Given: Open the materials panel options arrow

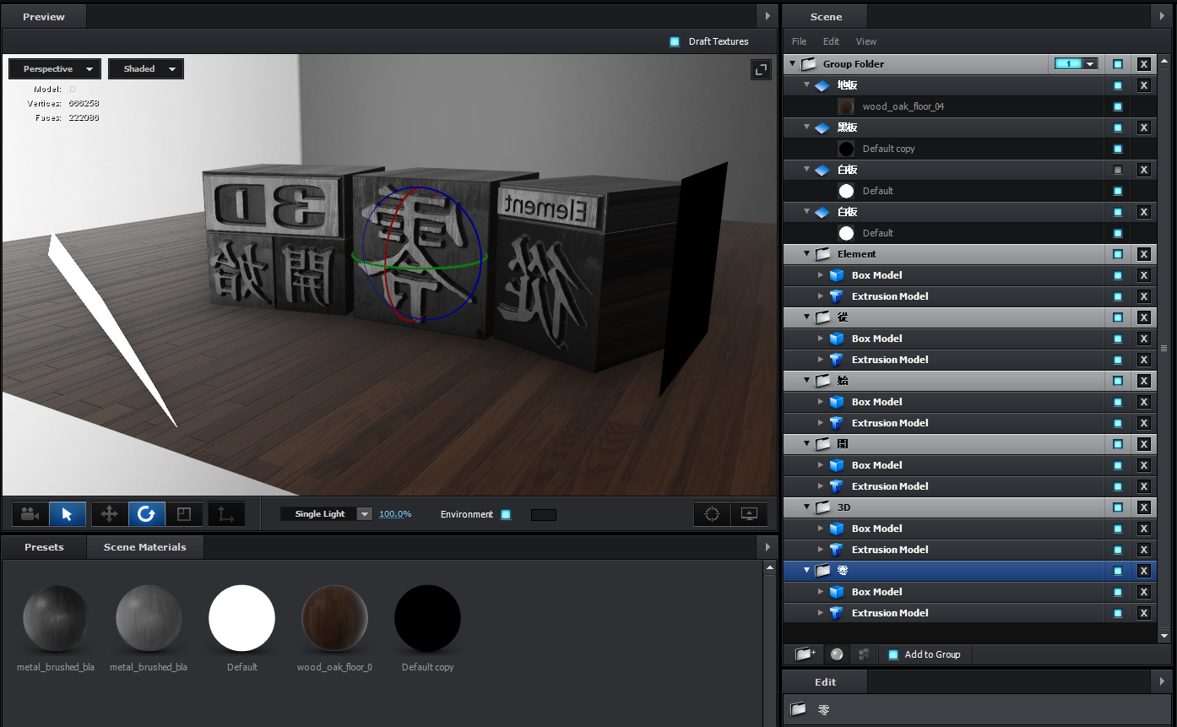Looking at the screenshot, I should [x=767, y=547].
